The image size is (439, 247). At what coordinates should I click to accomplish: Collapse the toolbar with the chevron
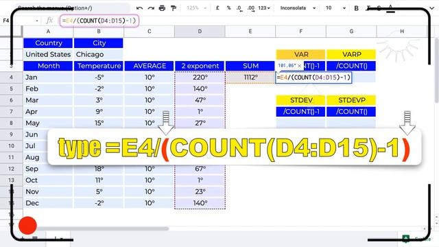click(x=432, y=8)
